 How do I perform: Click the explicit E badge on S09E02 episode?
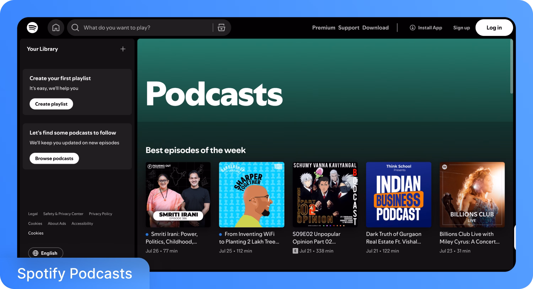295,251
